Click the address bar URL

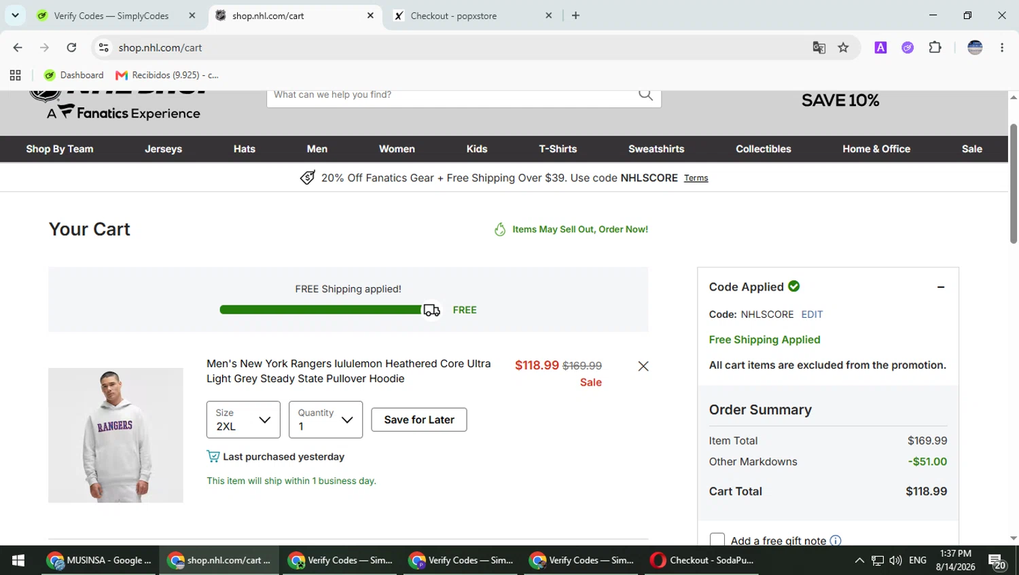(x=160, y=48)
